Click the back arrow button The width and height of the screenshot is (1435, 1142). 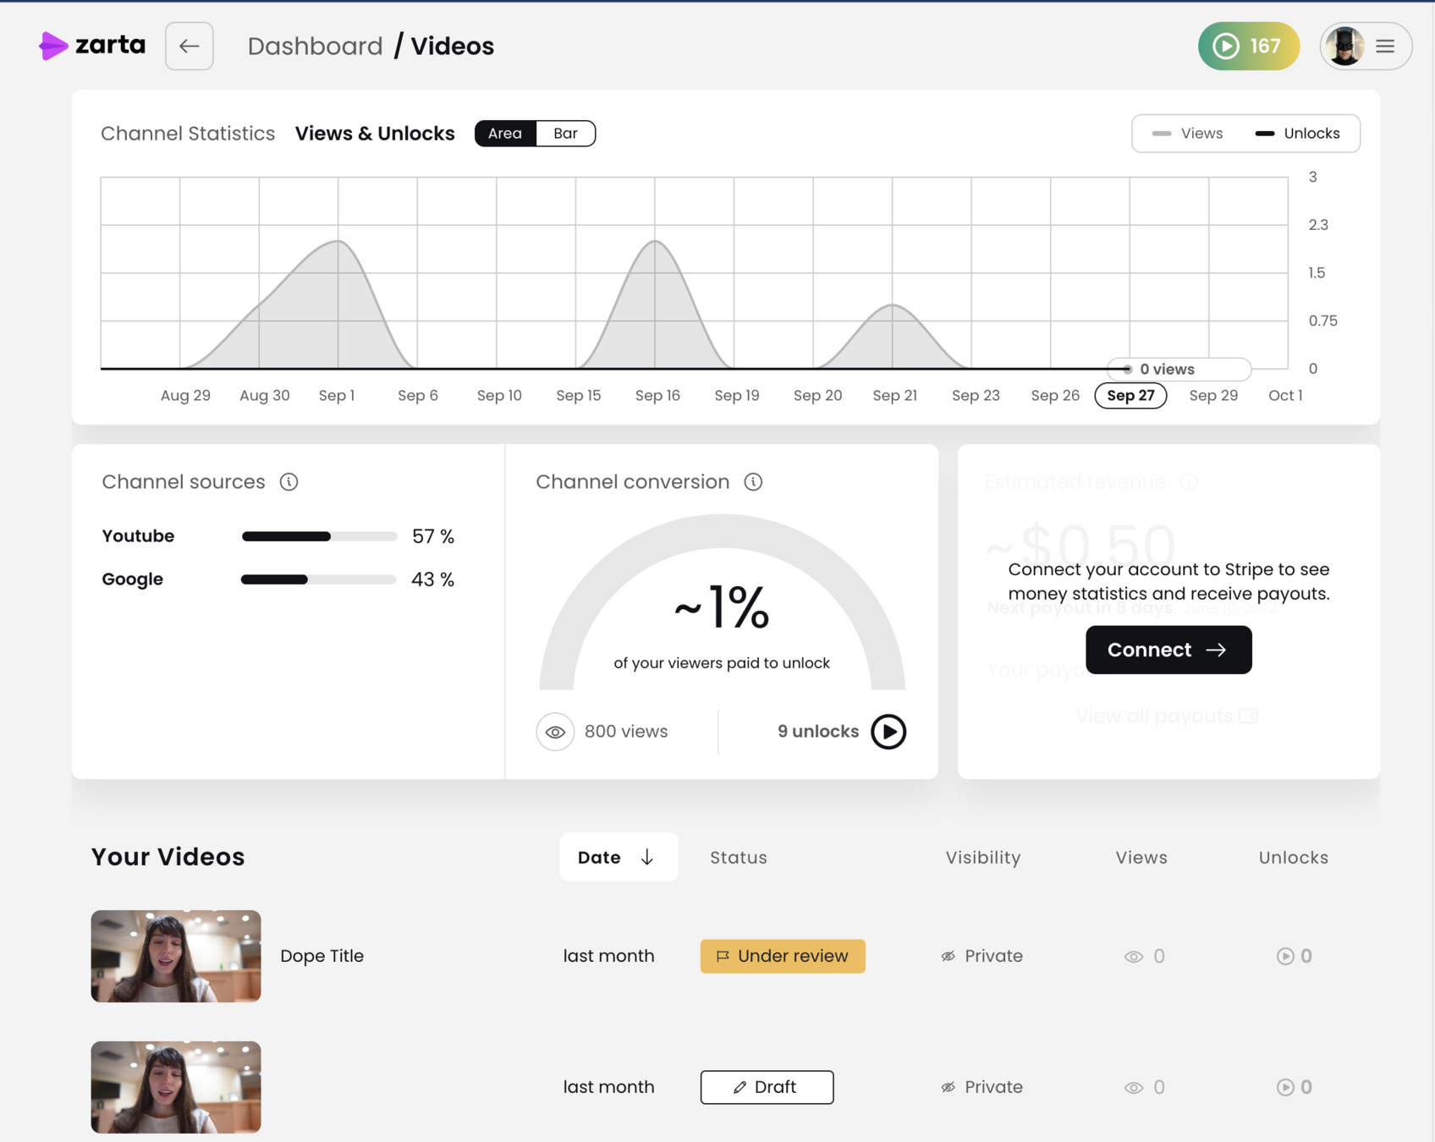click(189, 46)
